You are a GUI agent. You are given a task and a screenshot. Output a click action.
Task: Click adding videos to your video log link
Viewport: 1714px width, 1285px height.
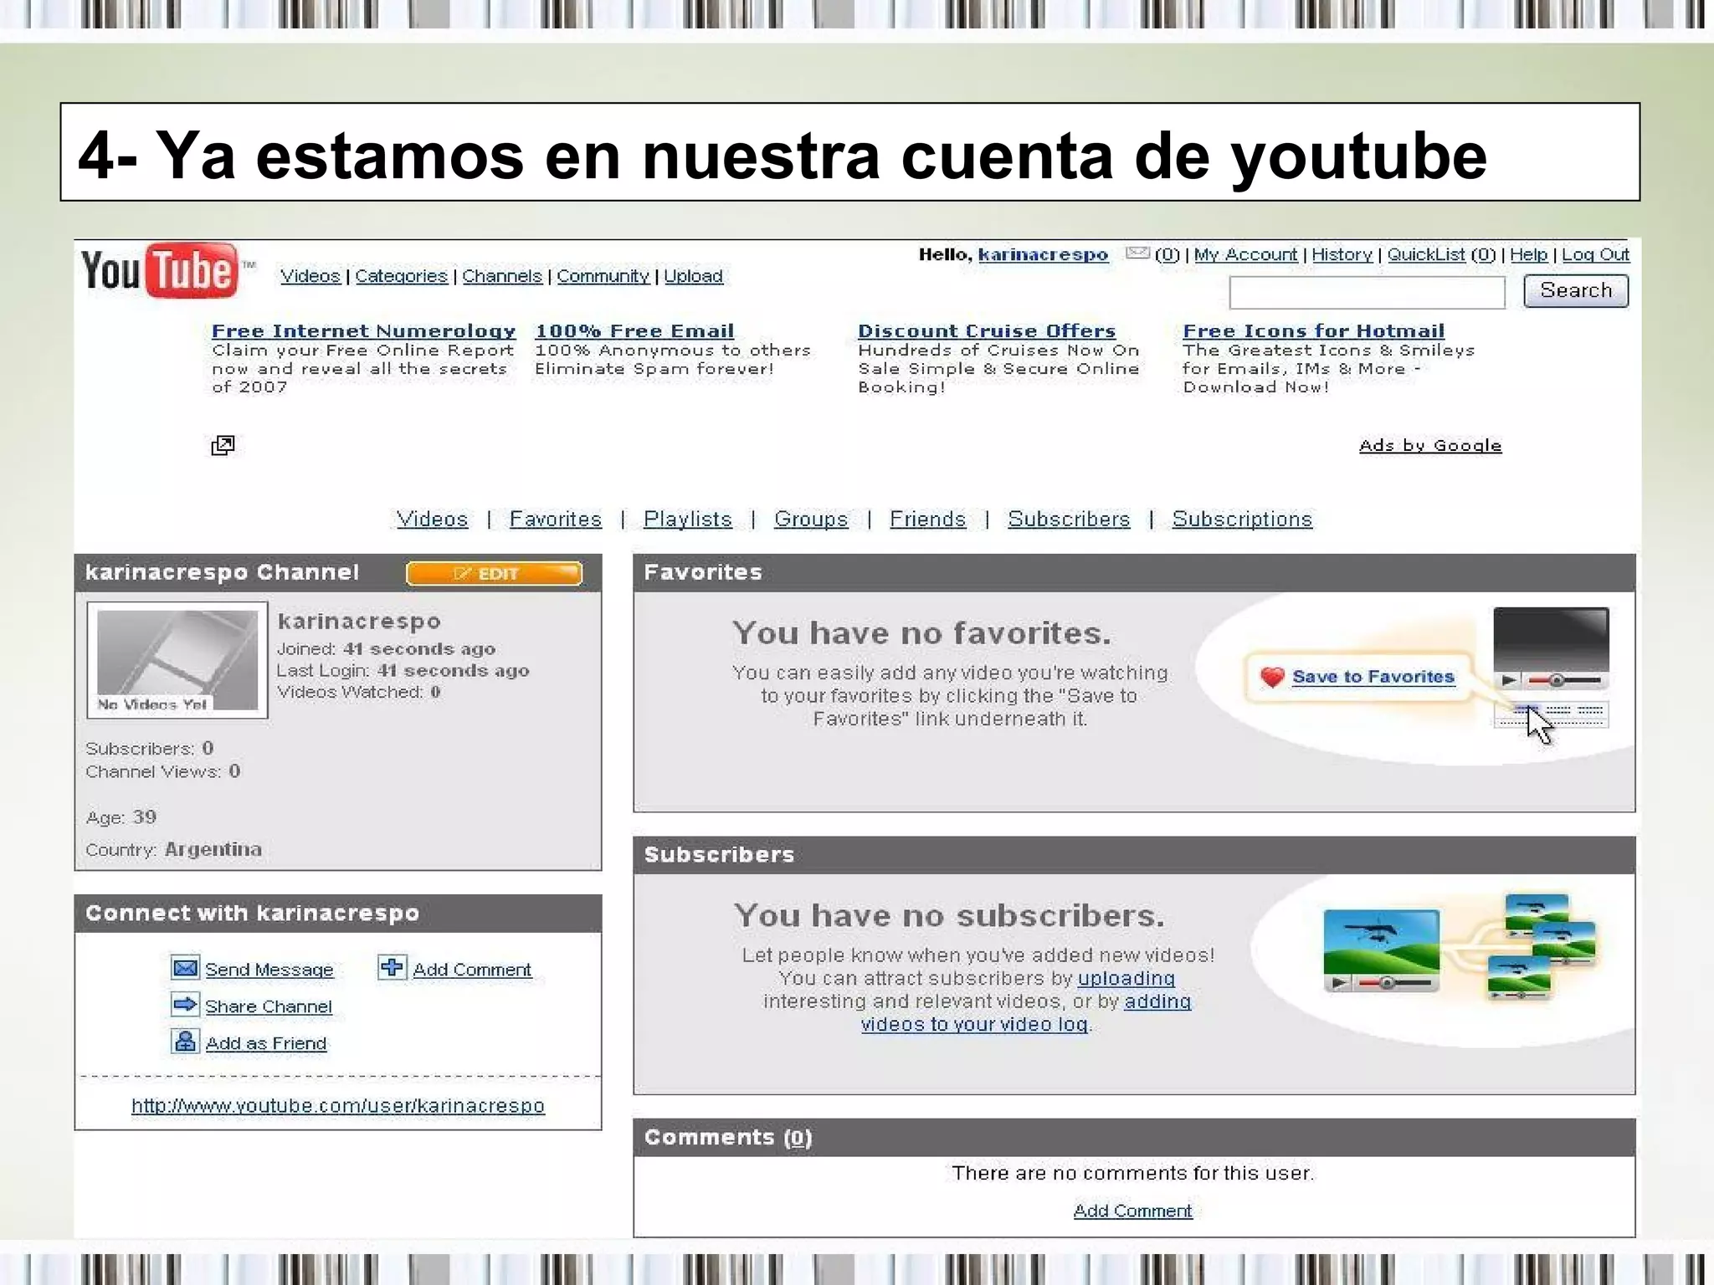point(1026,1013)
